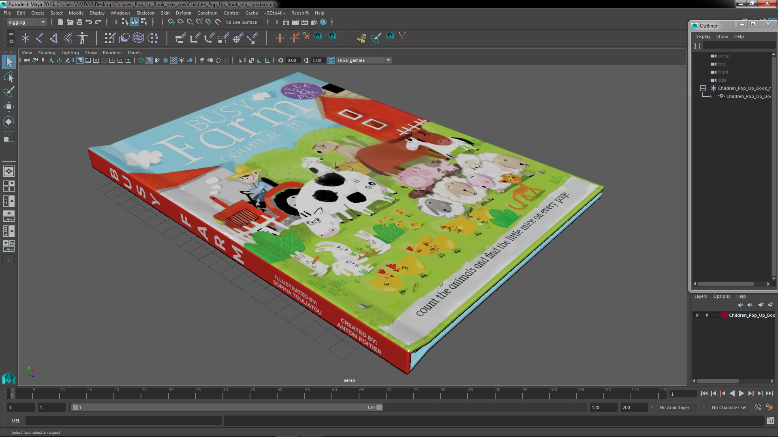Click the time range slider bar
Screen dimensions: 778x437
coord(227,407)
